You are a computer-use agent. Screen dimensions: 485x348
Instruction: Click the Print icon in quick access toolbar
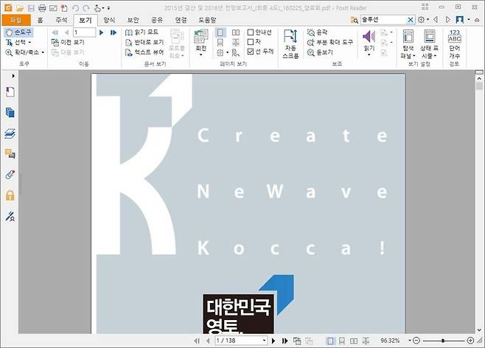tap(42, 8)
